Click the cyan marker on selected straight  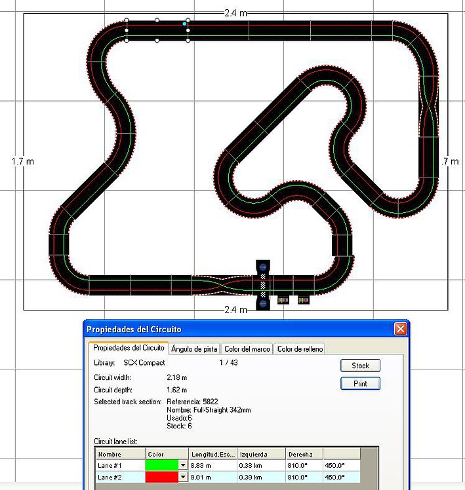coord(185,24)
